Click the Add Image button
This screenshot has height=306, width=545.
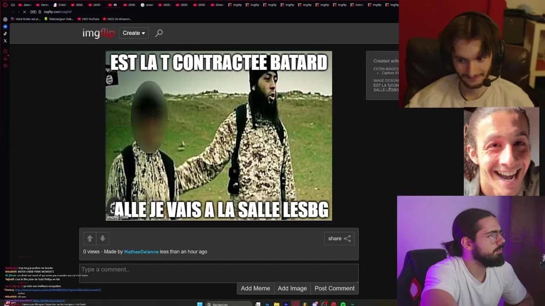(292, 288)
